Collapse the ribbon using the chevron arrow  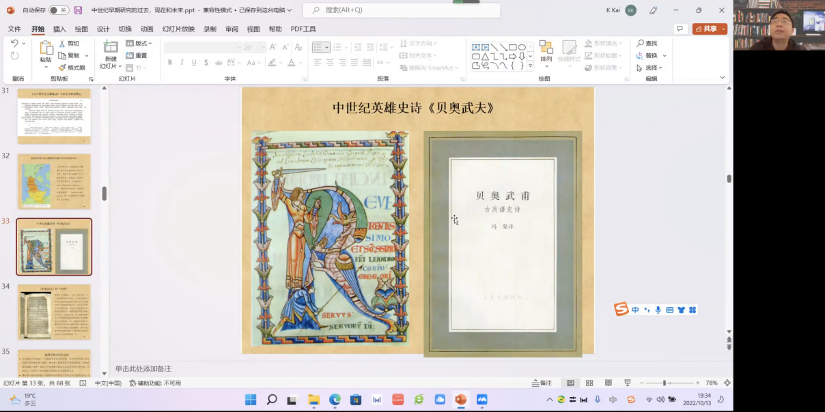click(723, 78)
